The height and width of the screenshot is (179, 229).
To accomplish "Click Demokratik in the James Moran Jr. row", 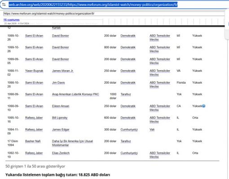I will (128, 71).
